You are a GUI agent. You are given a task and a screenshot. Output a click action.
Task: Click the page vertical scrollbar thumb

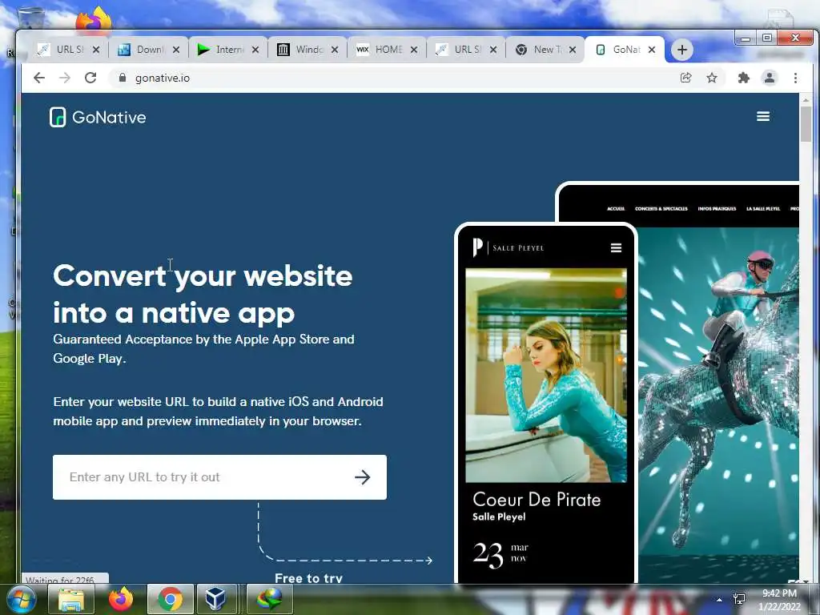pyautogui.click(x=806, y=123)
